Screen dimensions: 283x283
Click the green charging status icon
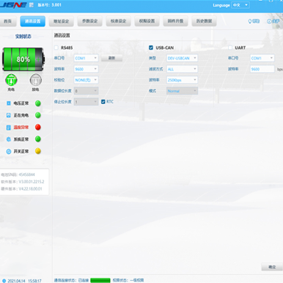pyautogui.click(x=11, y=80)
